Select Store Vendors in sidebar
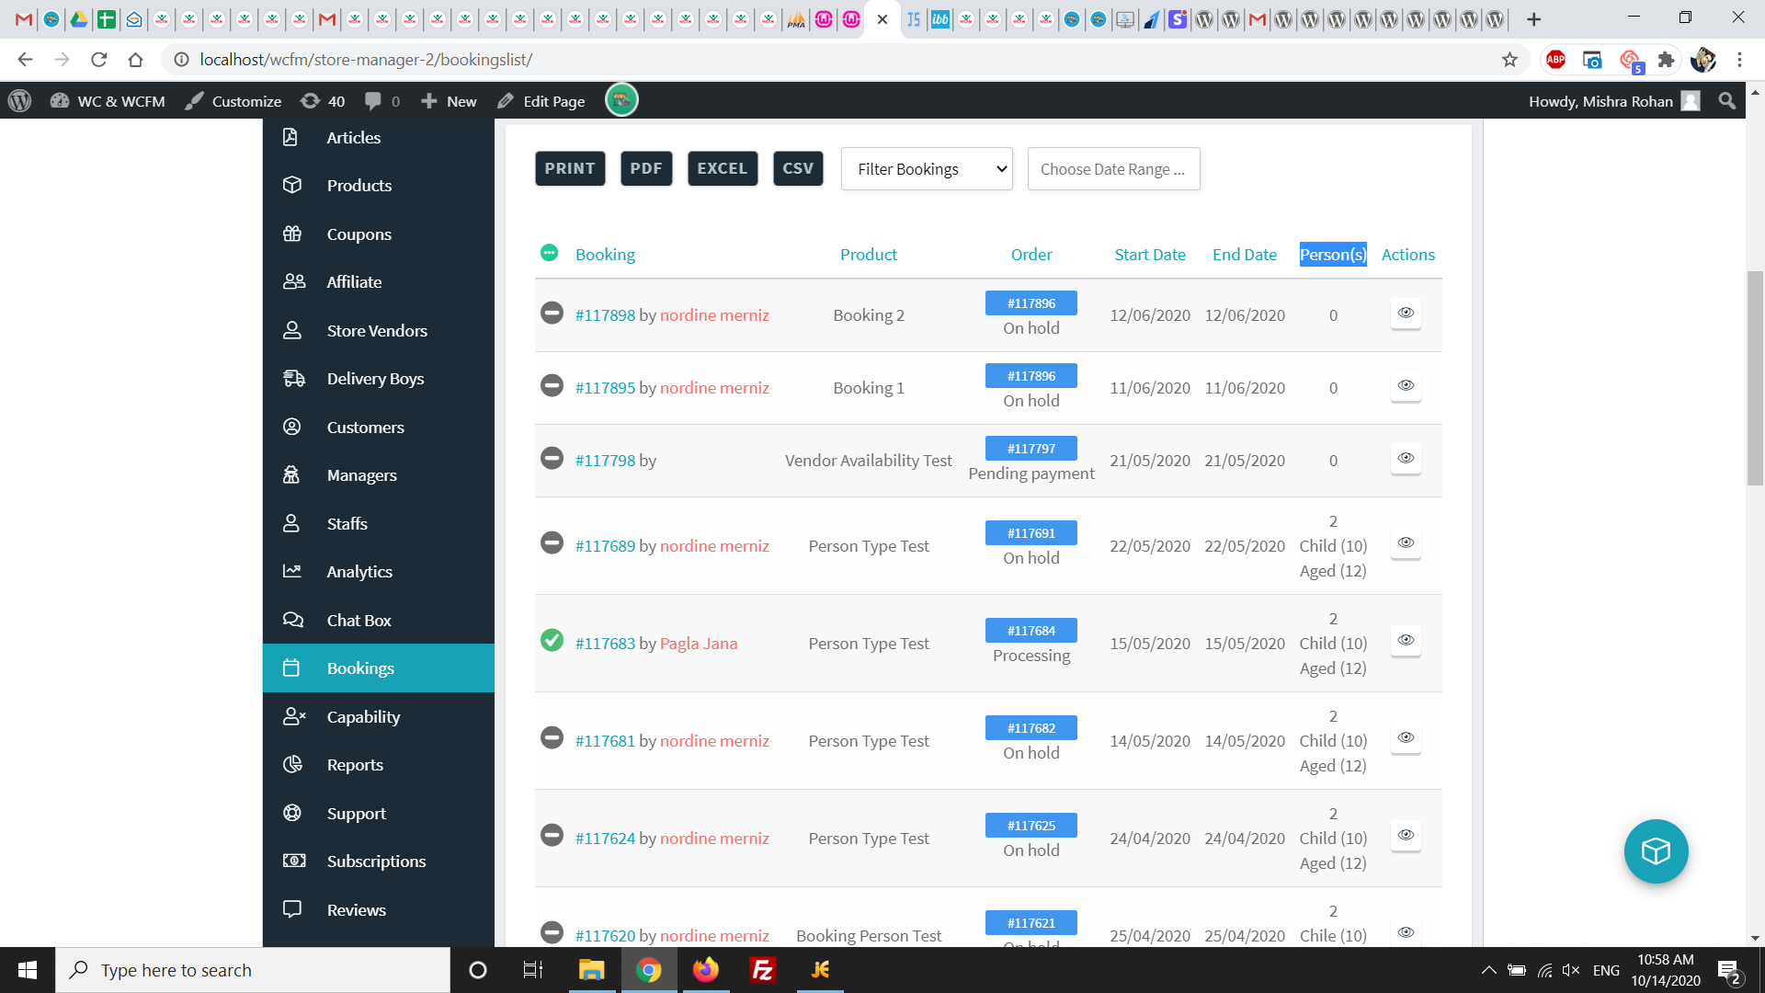The width and height of the screenshot is (1765, 993). [378, 330]
